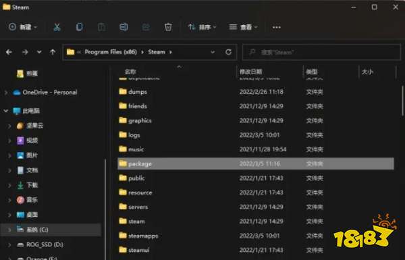Open 文档 (Documents) in sidebar
405x260 pixels.
[32, 170]
